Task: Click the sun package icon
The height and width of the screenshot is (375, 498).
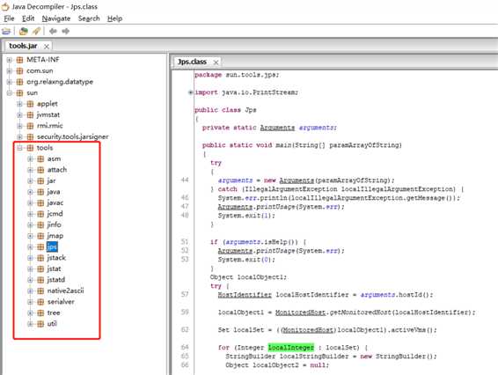Action: point(19,92)
